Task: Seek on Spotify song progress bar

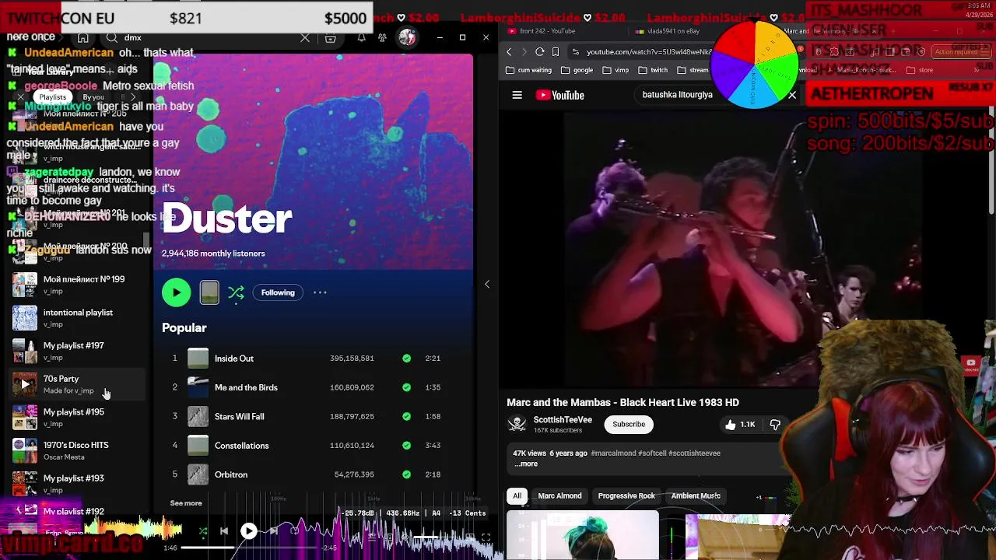Action: click(x=249, y=548)
